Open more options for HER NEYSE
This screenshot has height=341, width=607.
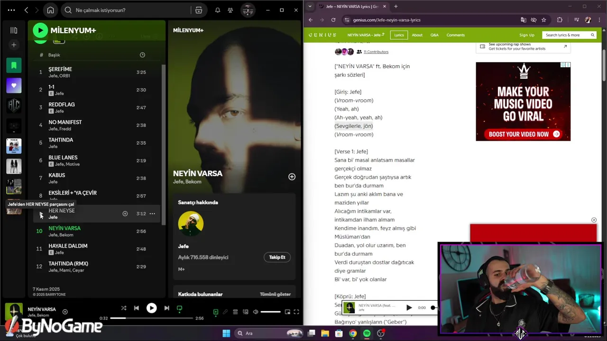click(152, 214)
